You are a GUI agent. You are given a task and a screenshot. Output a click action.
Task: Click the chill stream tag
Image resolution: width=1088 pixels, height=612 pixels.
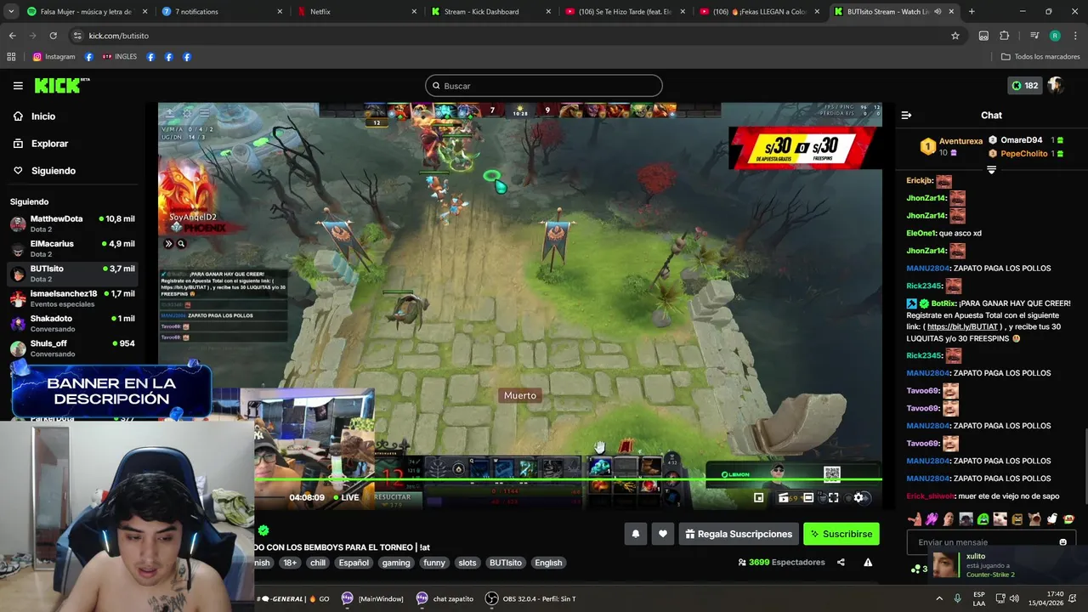coord(318,563)
